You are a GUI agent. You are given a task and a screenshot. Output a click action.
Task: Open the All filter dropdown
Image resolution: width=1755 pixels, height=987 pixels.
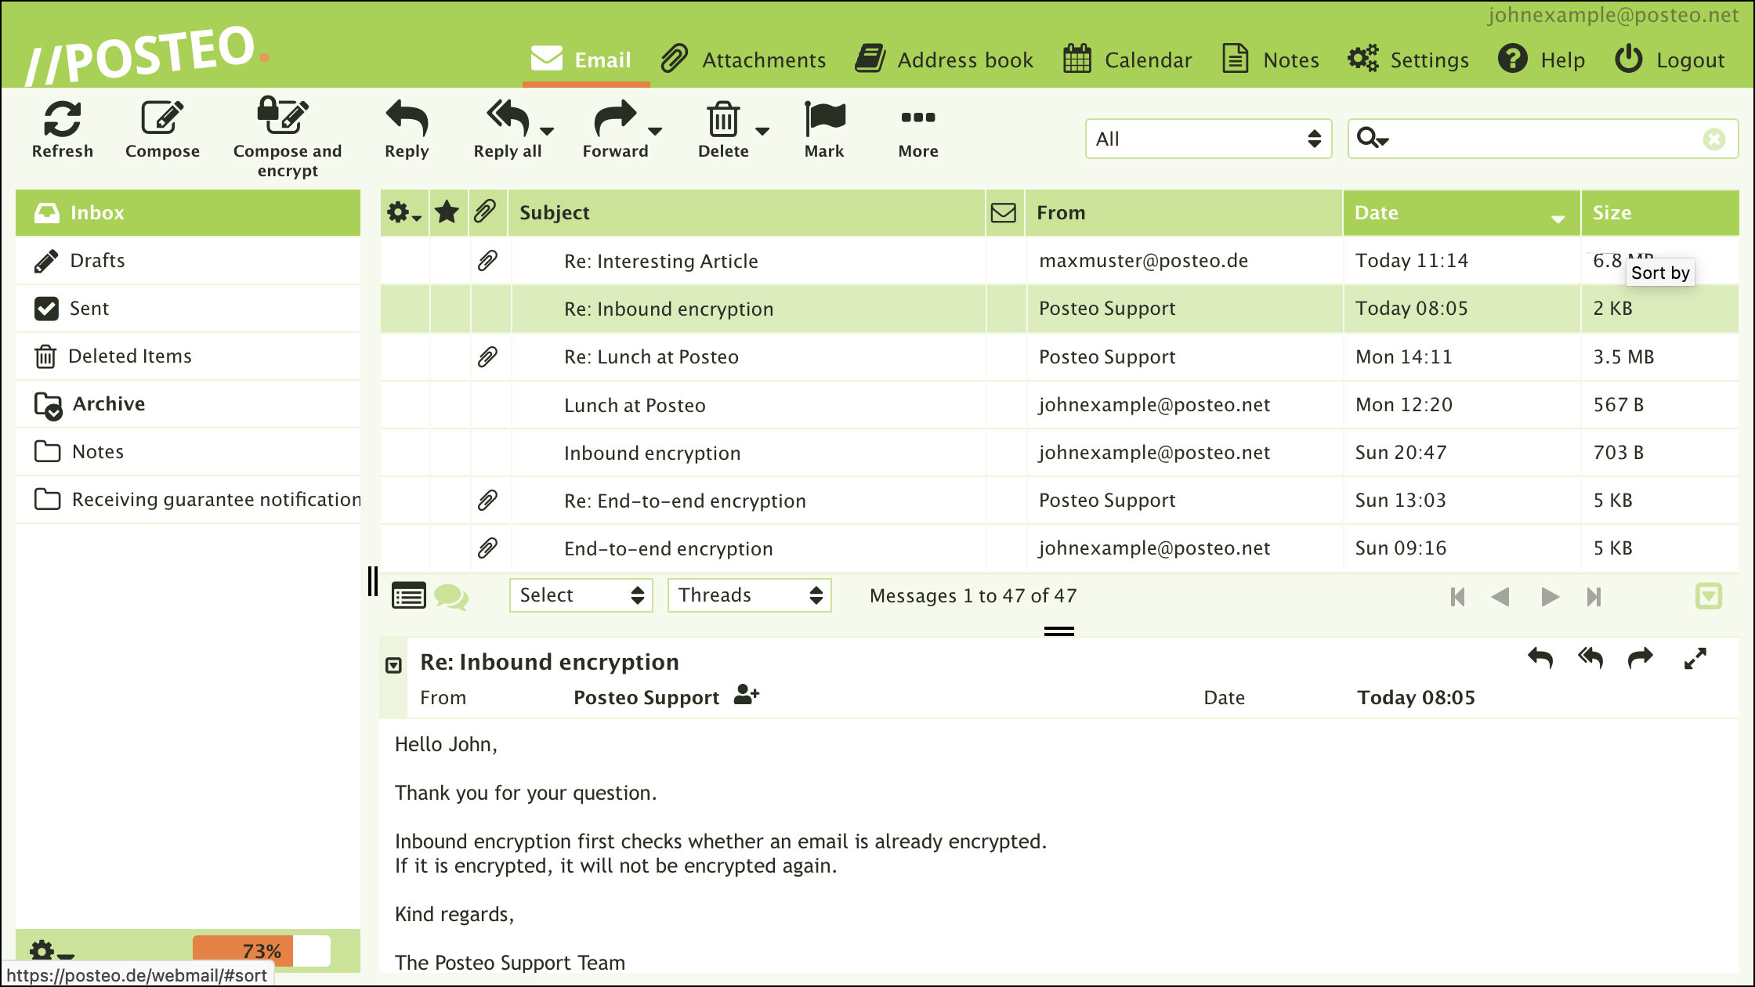click(x=1208, y=139)
